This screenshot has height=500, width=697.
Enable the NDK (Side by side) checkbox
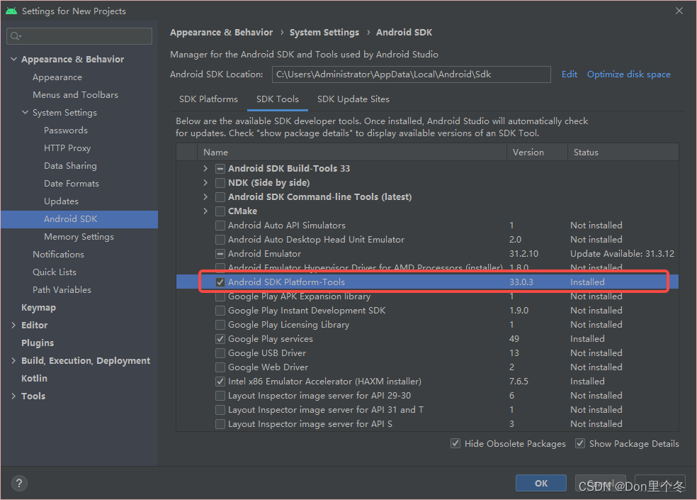(220, 183)
